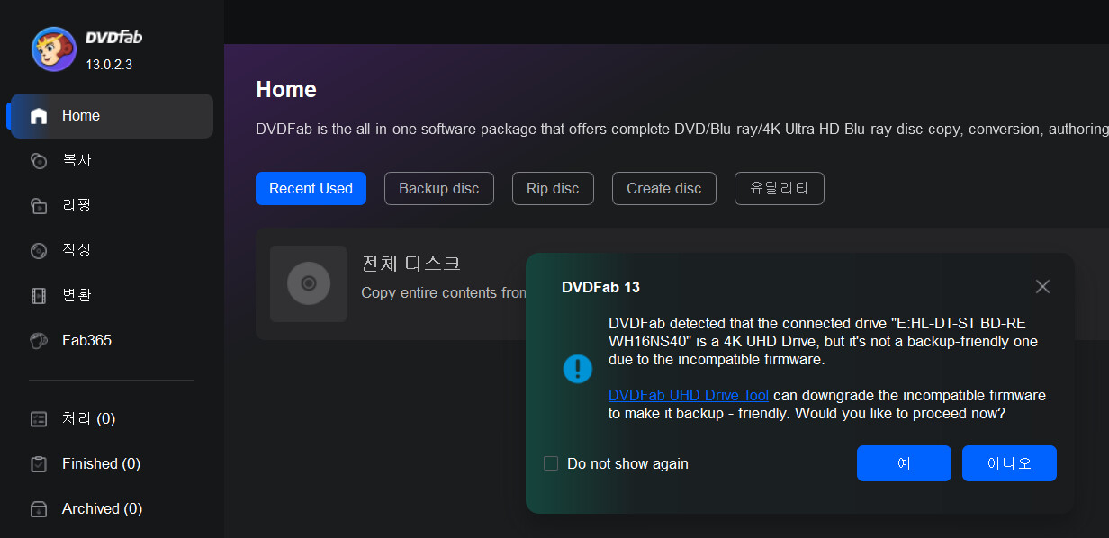Click the 리핑 (Ripper) icon in sidebar
Image resolution: width=1109 pixels, height=538 pixels.
39,206
